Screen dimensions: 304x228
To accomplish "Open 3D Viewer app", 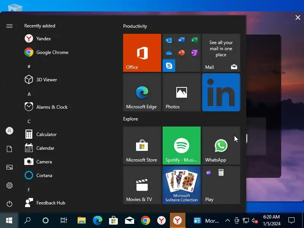I will pyautogui.click(x=41, y=80).
